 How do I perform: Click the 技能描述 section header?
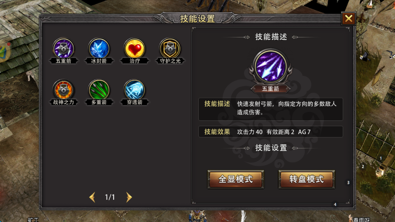coord(271,37)
